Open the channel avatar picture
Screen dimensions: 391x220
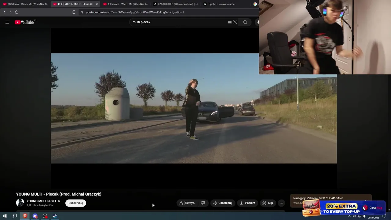[20, 203]
